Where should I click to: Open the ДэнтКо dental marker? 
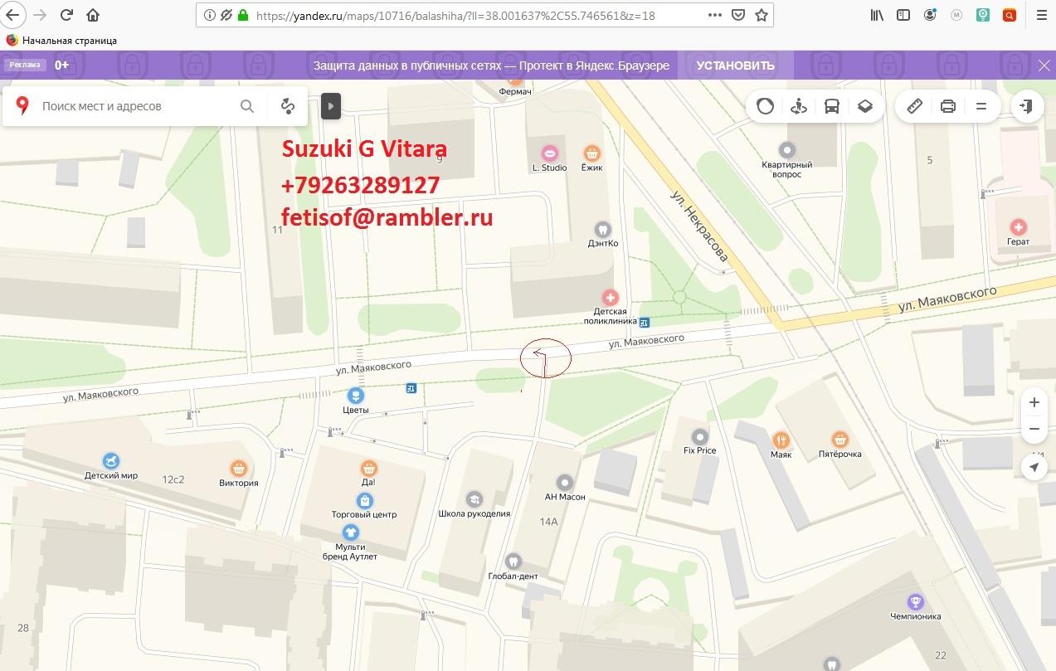click(x=603, y=229)
